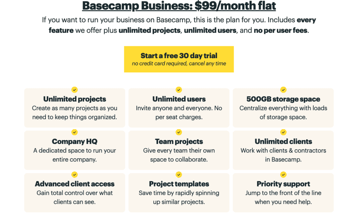Select the Project templates card title
The image size is (340, 217).
pos(179,184)
